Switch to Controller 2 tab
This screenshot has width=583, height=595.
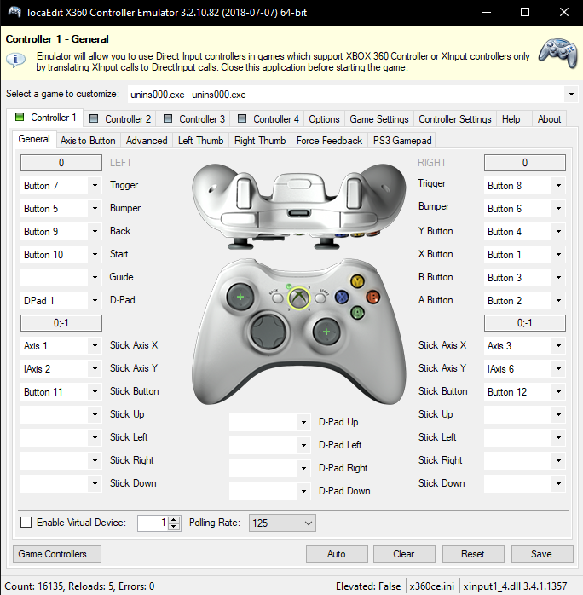pyautogui.click(x=120, y=119)
